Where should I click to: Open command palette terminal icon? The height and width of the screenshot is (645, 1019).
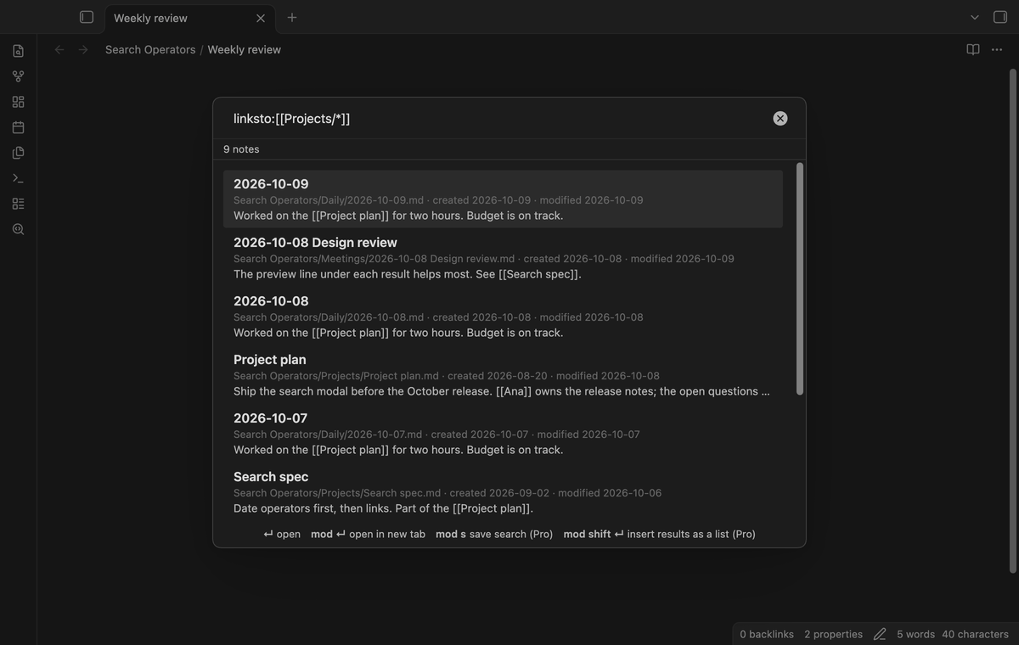[19, 178]
